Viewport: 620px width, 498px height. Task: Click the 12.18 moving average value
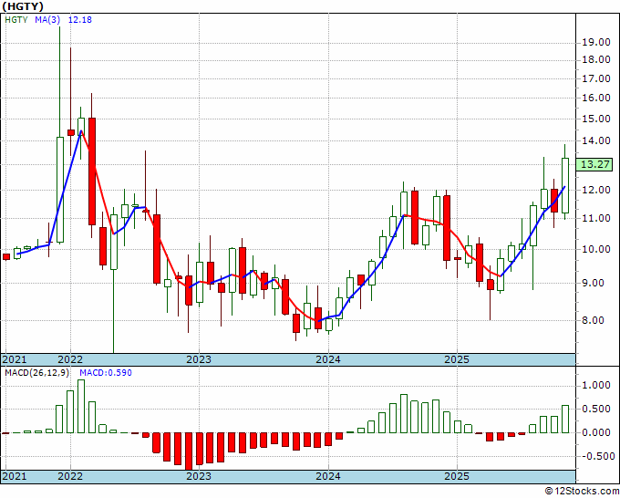point(80,19)
